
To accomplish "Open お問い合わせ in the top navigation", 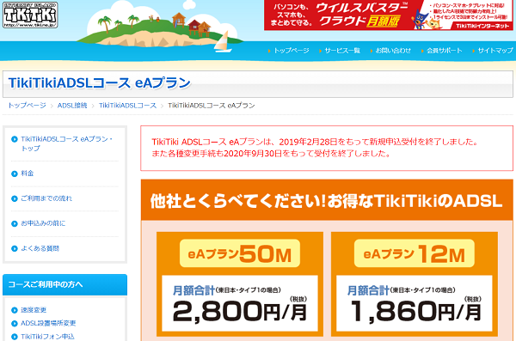I will tap(393, 51).
